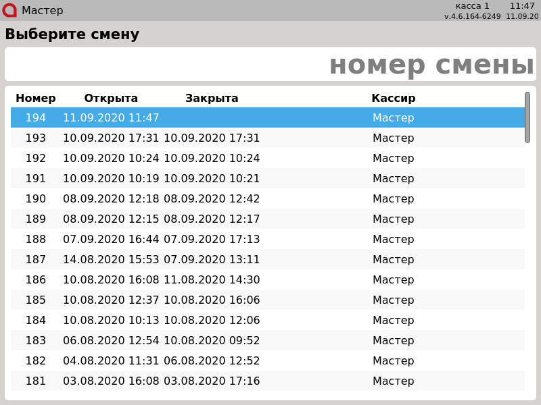The width and height of the screenshot is (541, 405).
Task: Click the Кассир column header
Action: [x=393, y=99]
